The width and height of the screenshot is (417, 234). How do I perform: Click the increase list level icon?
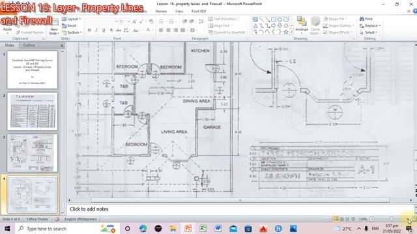(x=192, y=21)
